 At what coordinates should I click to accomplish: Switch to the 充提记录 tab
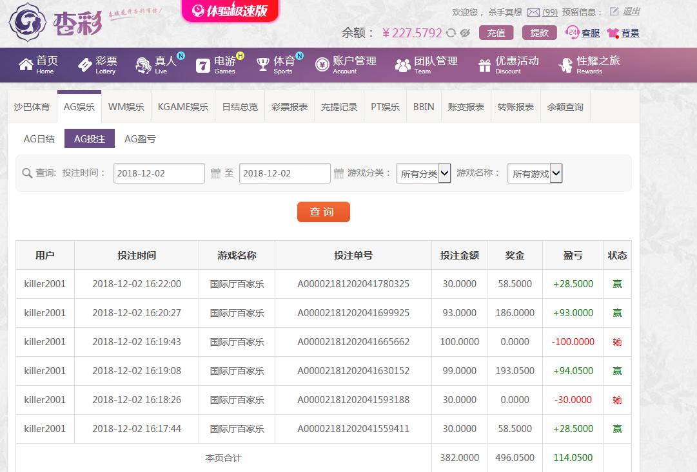(x=339, y=106)
